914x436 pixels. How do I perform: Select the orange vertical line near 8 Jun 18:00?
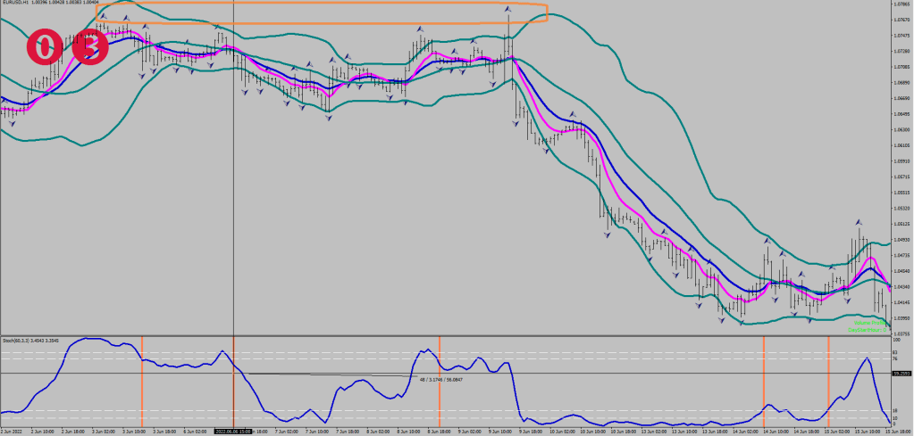click(x=440, y=383)
